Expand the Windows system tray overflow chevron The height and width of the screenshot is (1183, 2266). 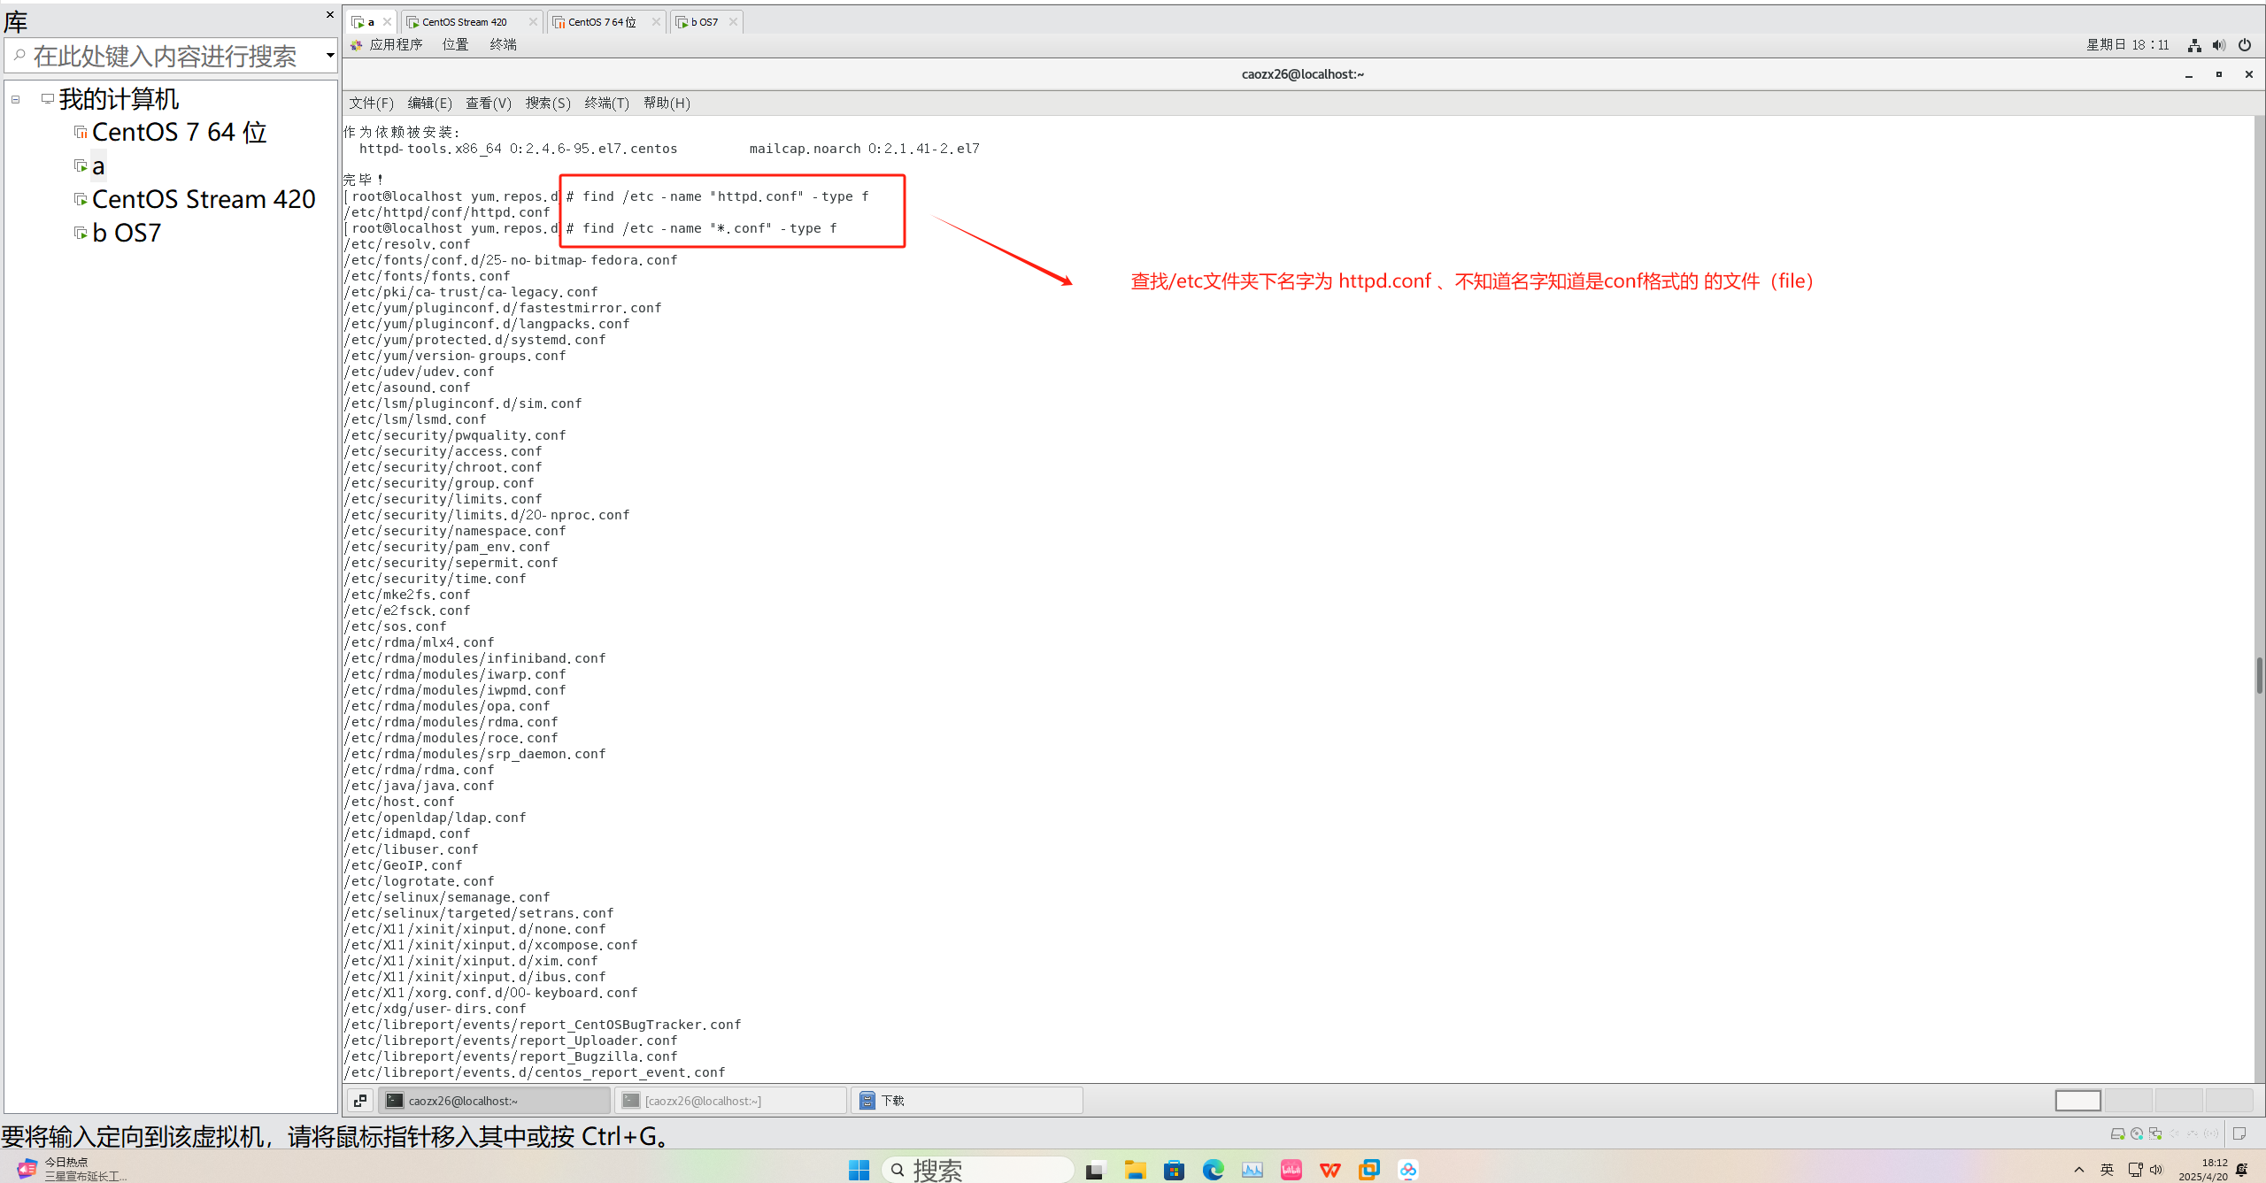click(2079, 1170)
